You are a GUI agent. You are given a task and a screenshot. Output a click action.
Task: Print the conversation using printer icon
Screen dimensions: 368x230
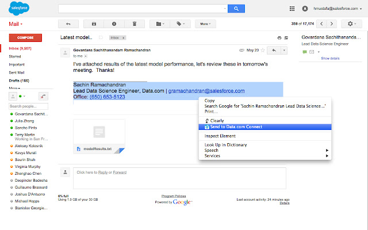[x=279, y=38]
